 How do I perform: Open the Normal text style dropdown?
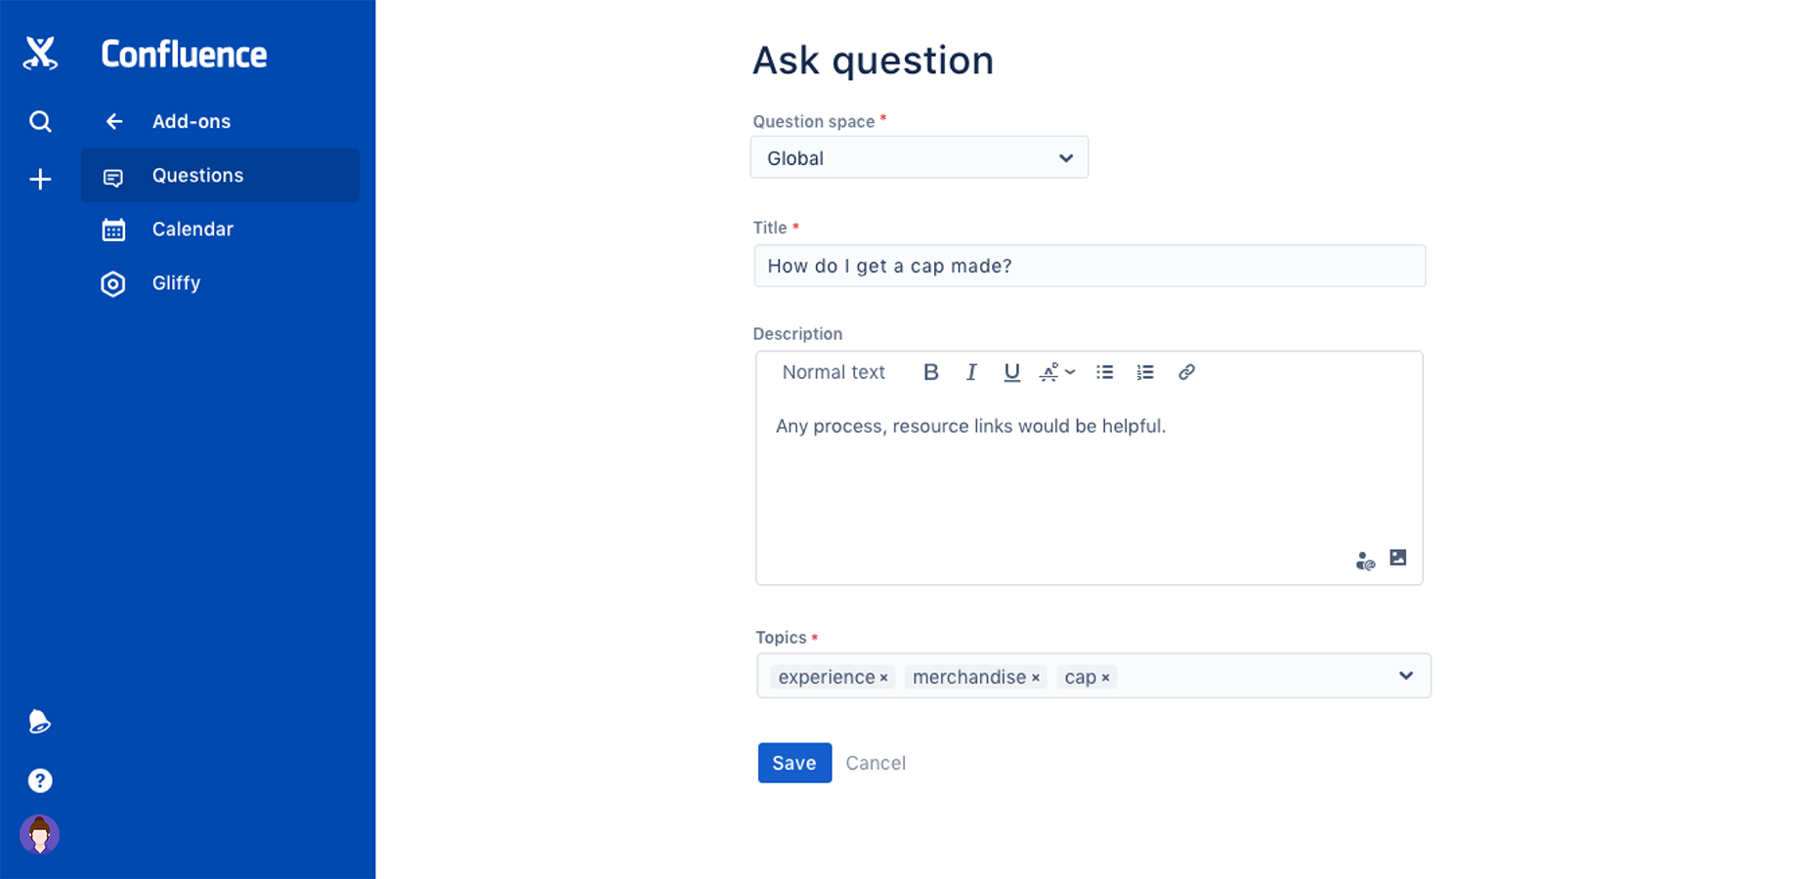click(x=834, y=372)
